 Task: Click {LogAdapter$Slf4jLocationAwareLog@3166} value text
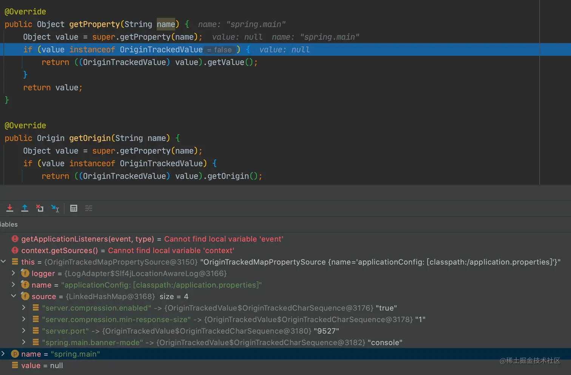click(x=145, y=273)
